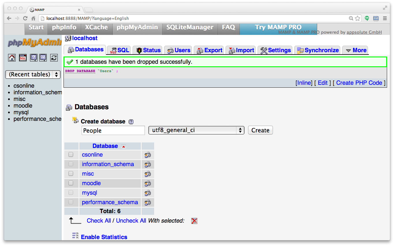The width and height of the screenshot is (394, 246).
Task: Switch to the Export tab
Action: pyautogui.click(x=209, y=50)
